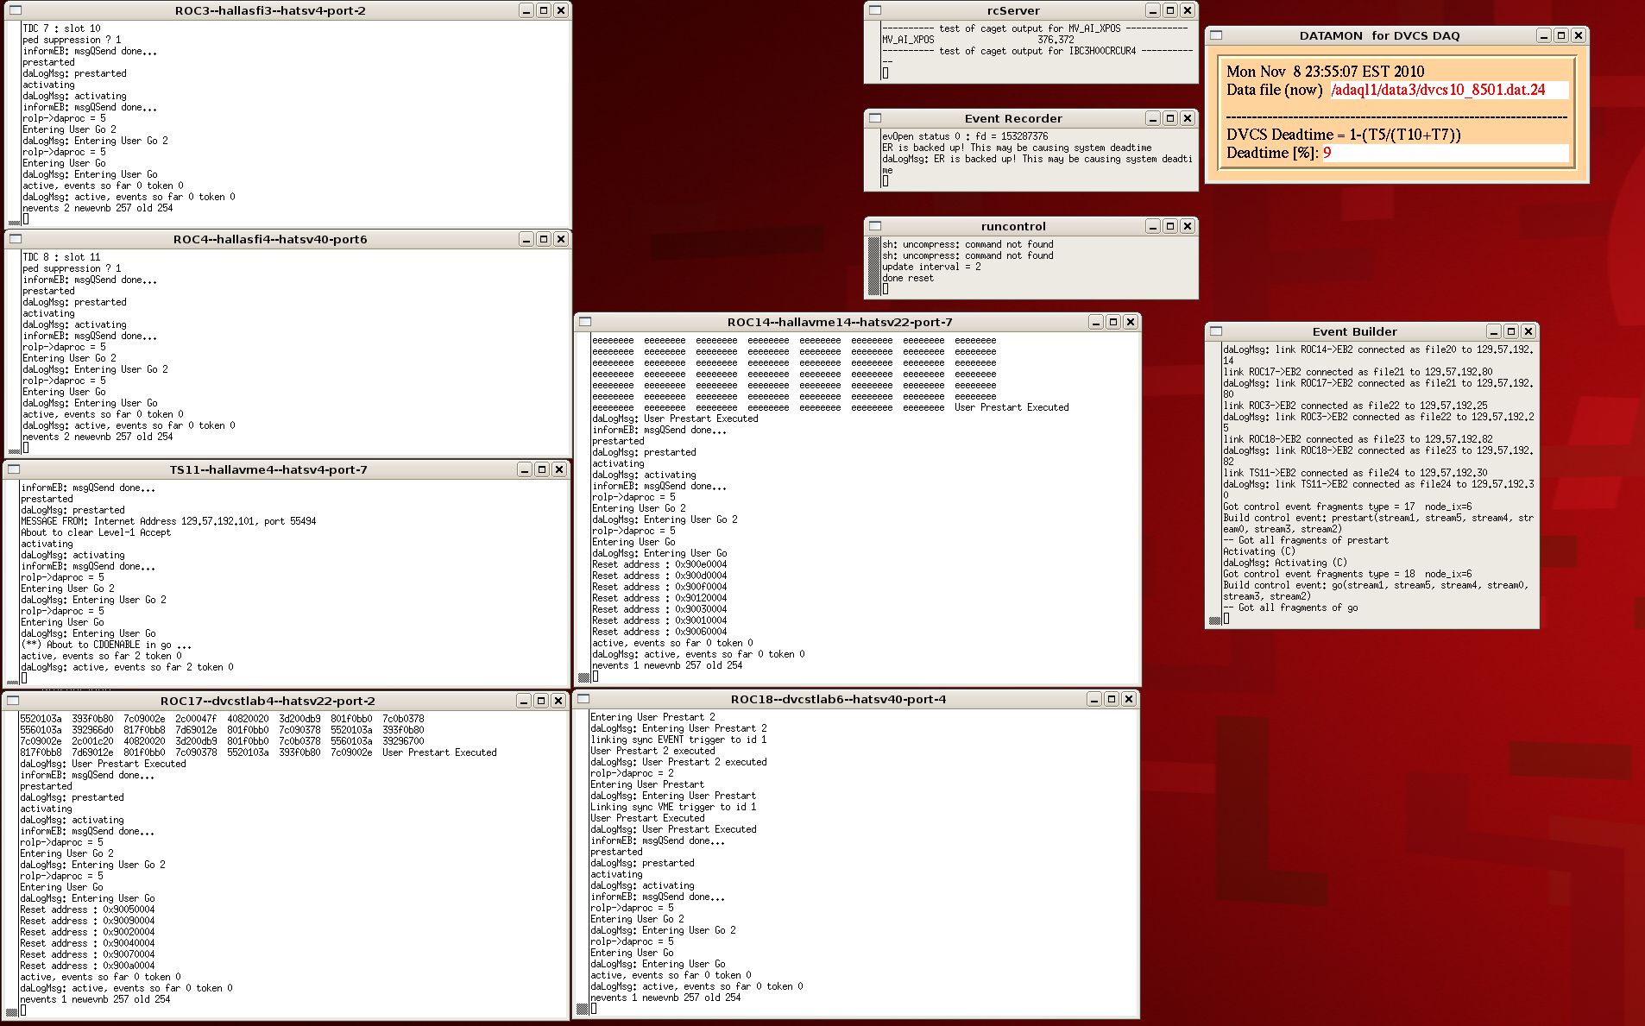Maximize the ROC18 terminal window
This screenshot has height=1026, width=1645.
[x=1112, y=699]
